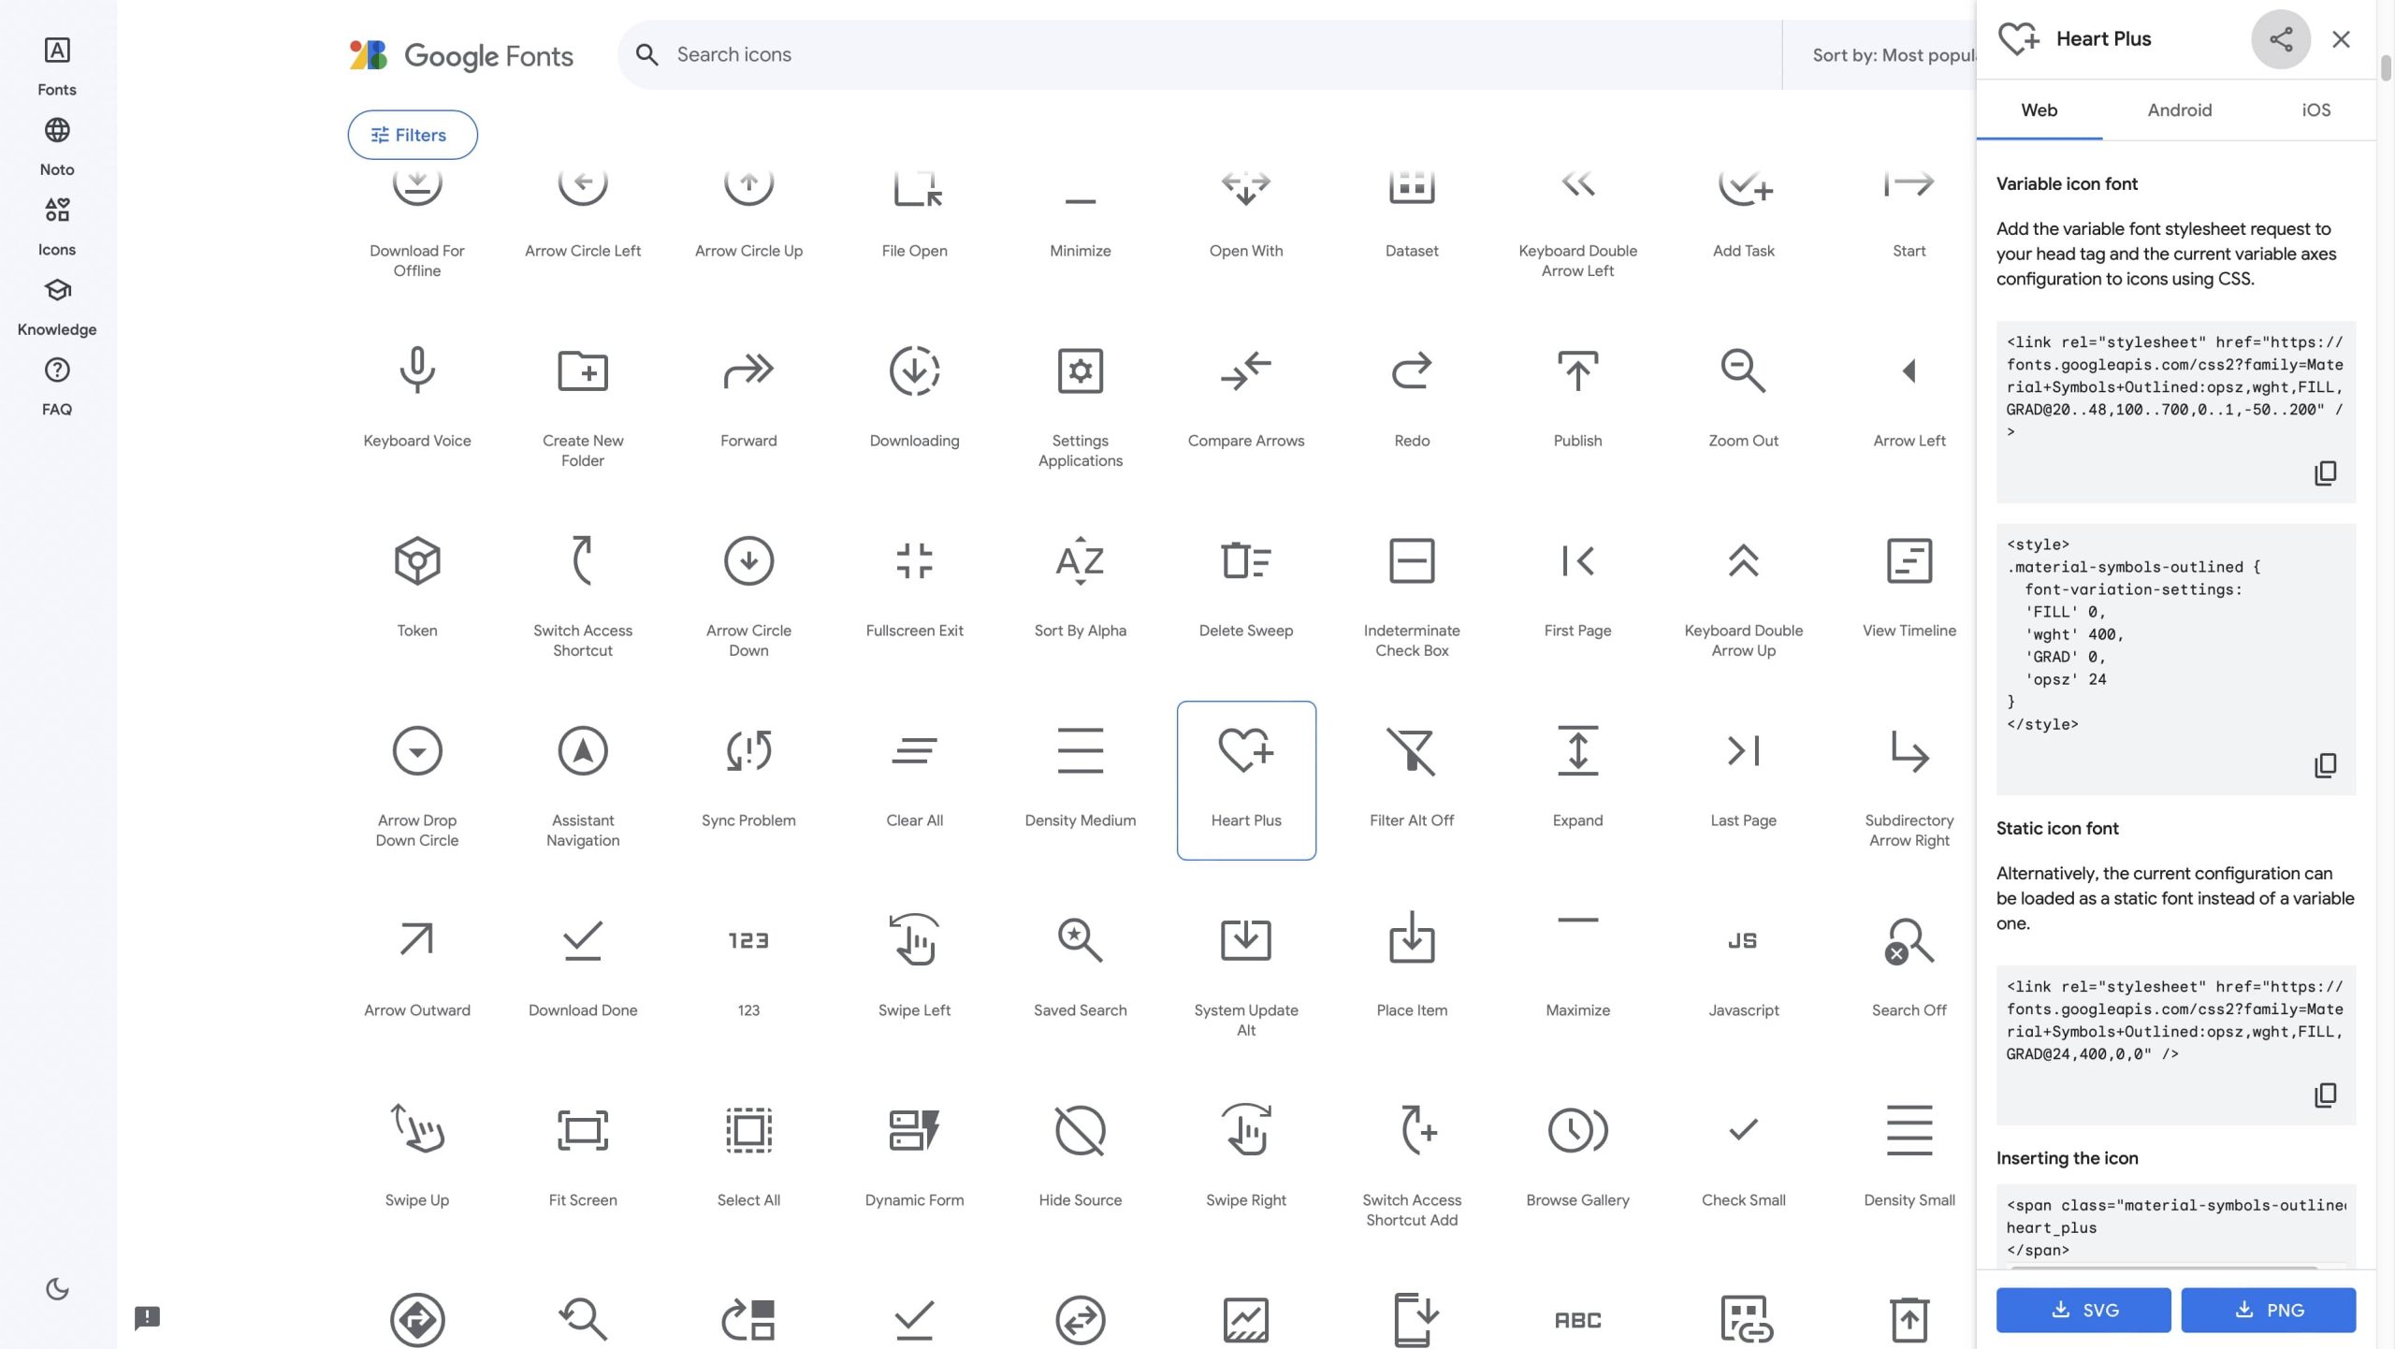Click the Search icons input field
This screenshot has width=2395, height=1349.
coord(1197,55)
